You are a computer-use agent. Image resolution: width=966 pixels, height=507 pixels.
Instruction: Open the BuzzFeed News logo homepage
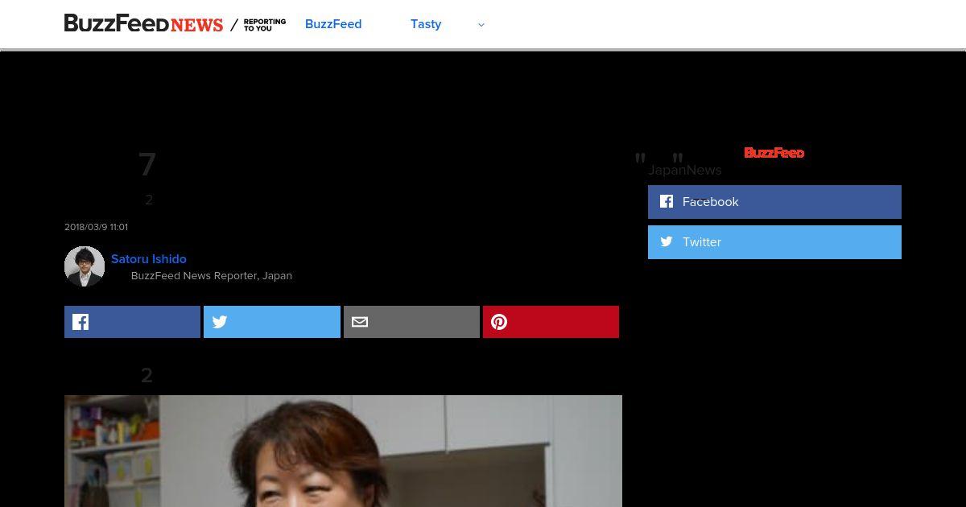(x=143, y=24)
